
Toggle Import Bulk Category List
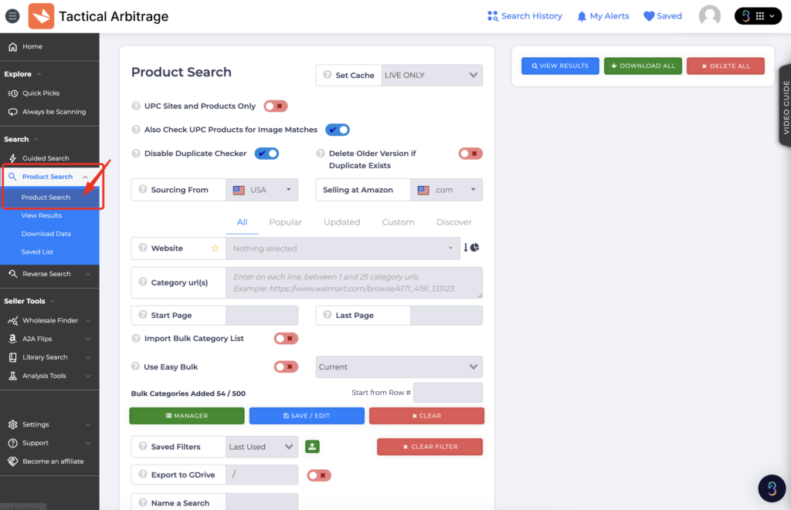click(286, 339)
